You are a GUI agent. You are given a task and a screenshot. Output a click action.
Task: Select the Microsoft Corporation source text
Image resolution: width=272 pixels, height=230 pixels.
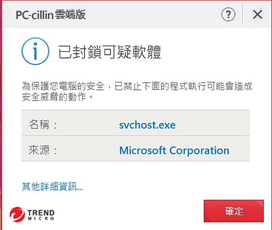[x=175, y=150]
